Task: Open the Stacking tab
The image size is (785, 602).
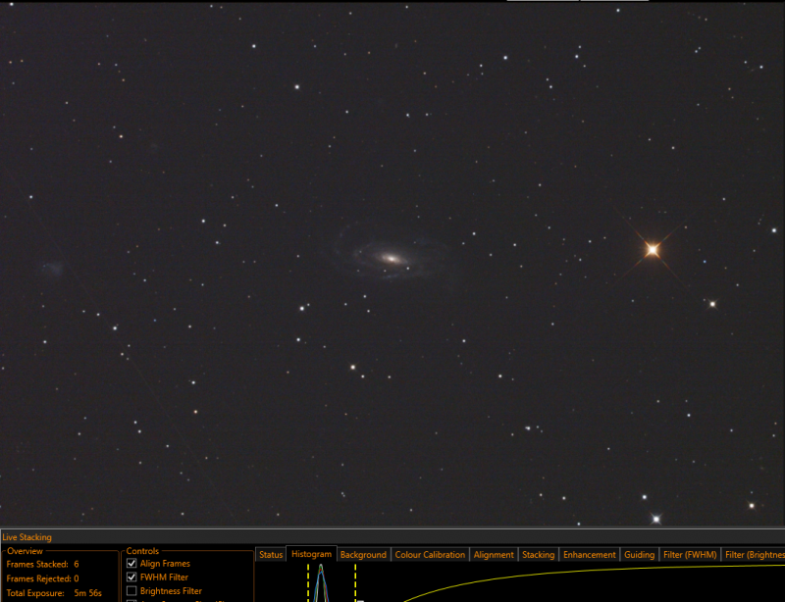Action: click(x=538, y=555)
